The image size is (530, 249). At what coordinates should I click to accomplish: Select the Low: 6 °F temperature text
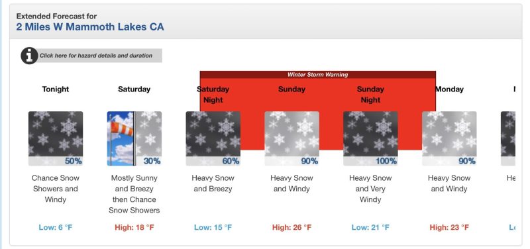(x=56, y=227)
